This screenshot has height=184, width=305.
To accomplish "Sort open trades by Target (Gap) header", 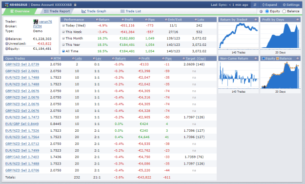I will [x=196, y=59].
